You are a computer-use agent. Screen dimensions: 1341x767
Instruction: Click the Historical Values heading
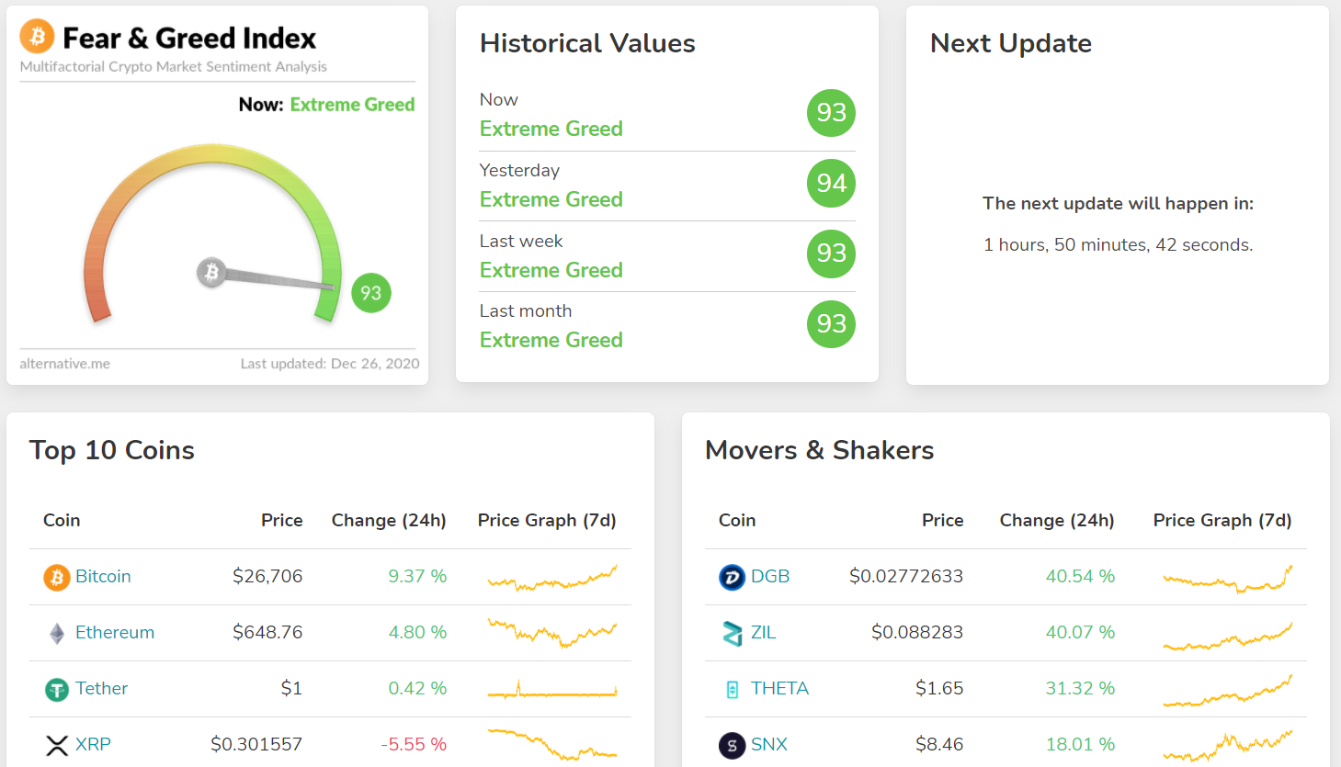587,43
